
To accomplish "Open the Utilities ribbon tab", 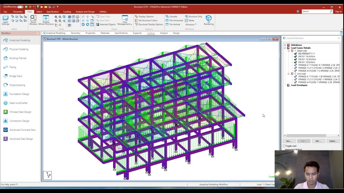I will (x=103, y=12).
